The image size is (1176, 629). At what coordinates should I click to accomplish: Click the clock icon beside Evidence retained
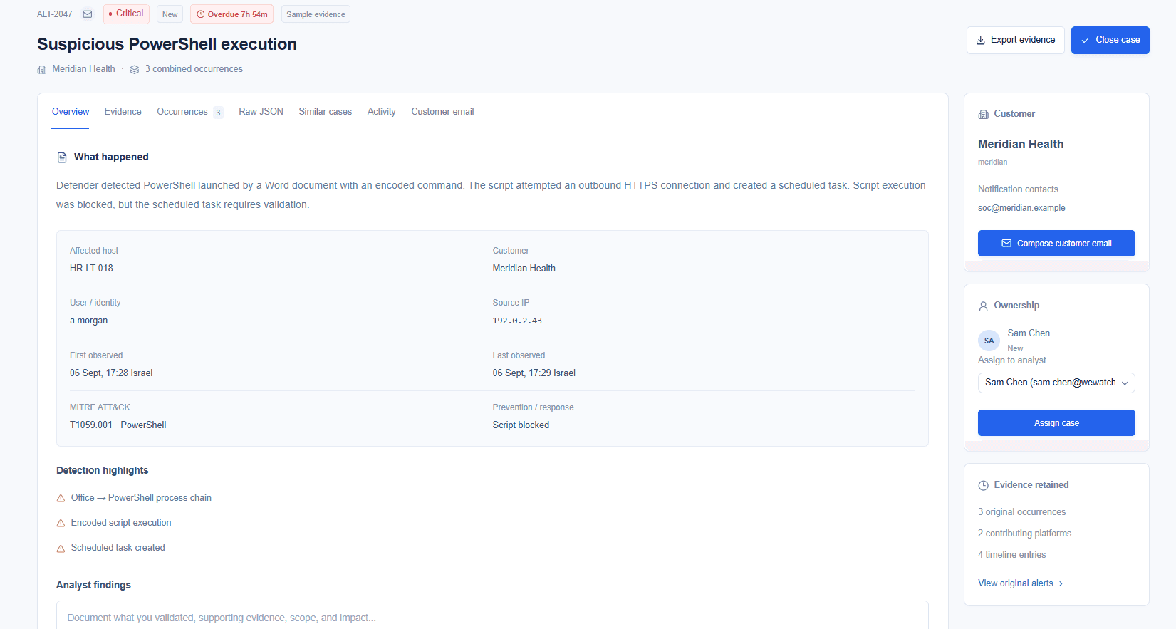pyautogui.click(x=984, y=485)
